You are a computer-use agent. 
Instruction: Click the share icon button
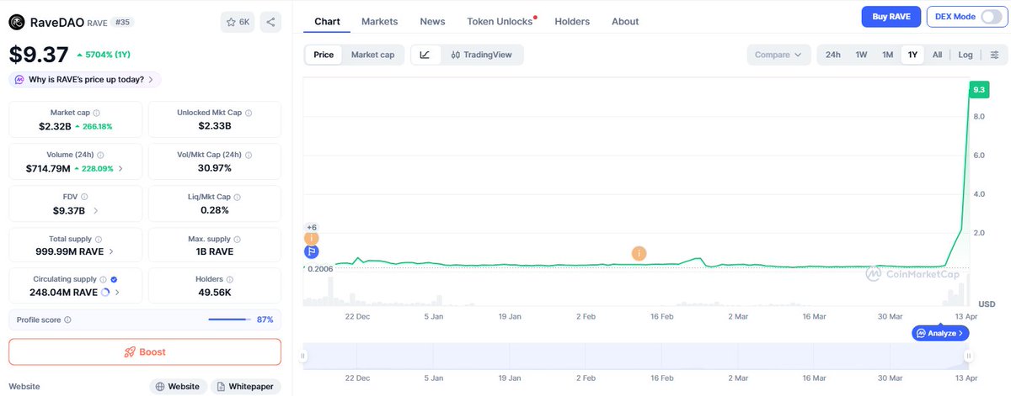click(270, 23)
